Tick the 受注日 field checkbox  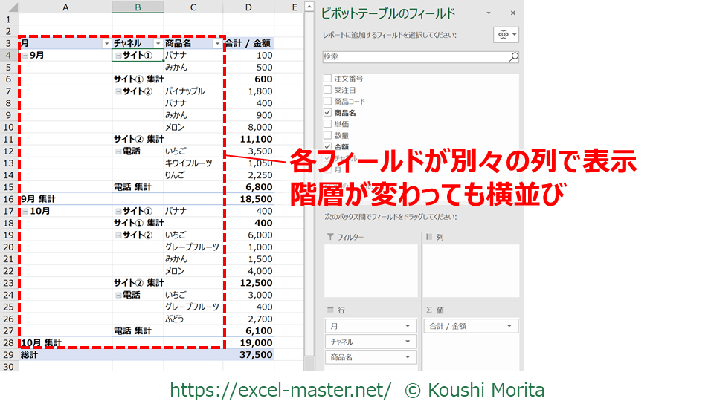pyautogui.click(x=327, y=90)
